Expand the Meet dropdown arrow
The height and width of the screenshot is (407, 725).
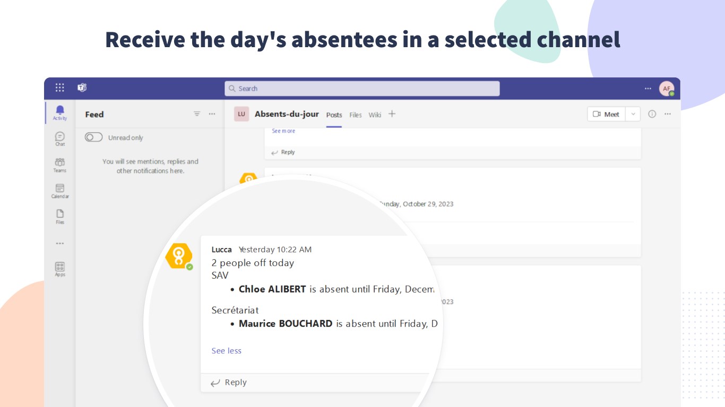[x=633, y=114]
